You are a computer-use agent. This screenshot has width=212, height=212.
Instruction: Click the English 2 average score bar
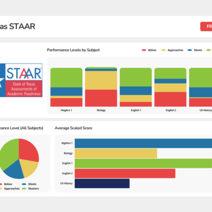125,173
